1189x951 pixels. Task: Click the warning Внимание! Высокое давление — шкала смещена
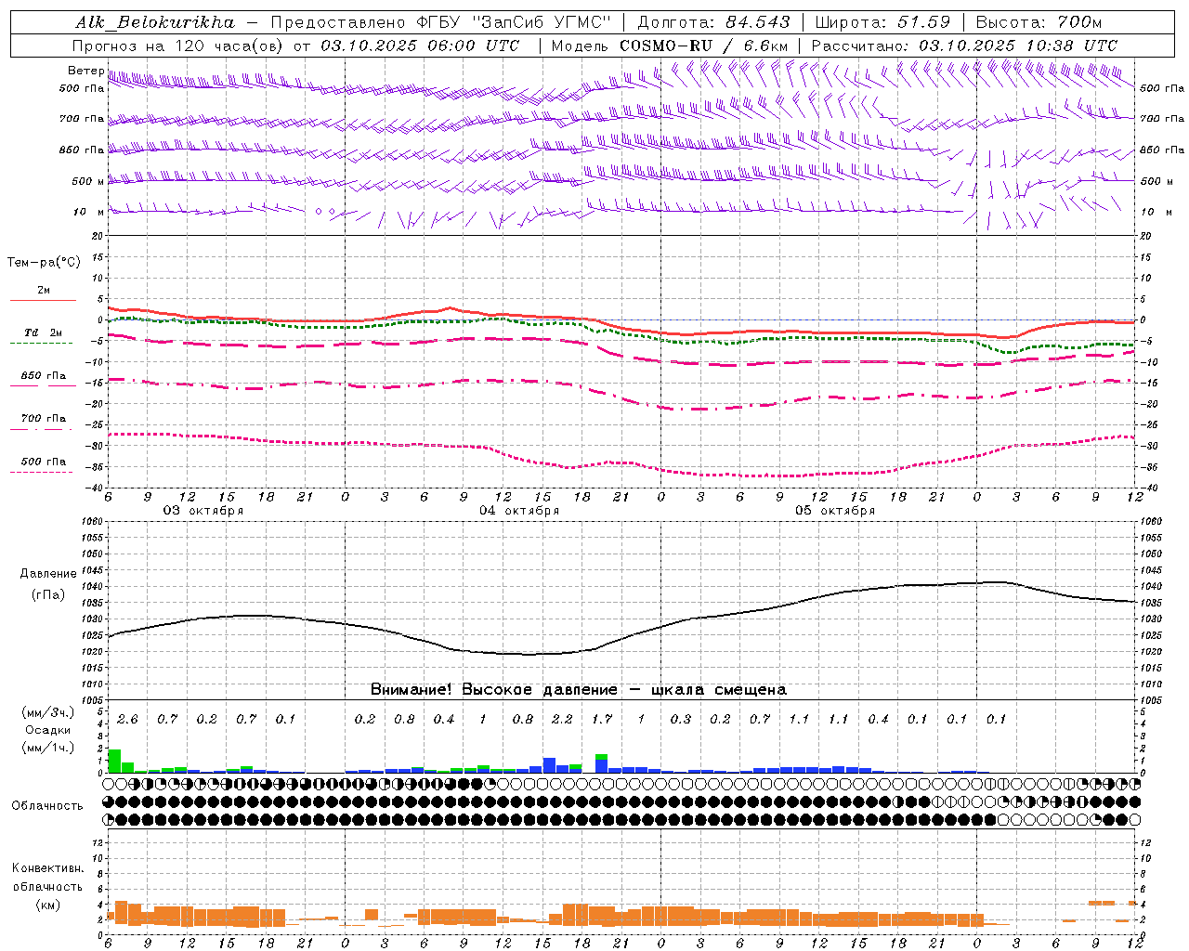click(x=579, y=690)
